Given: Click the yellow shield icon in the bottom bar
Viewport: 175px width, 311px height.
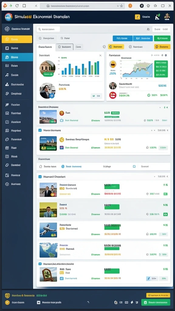Looking at the screenshot, I should 7,296.
